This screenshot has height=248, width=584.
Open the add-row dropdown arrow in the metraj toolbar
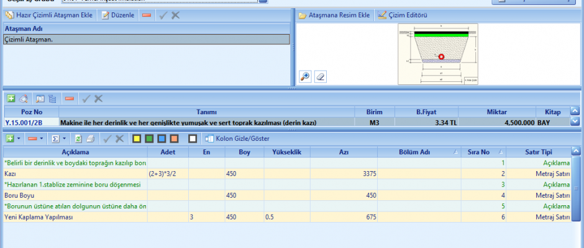[19, 138]
